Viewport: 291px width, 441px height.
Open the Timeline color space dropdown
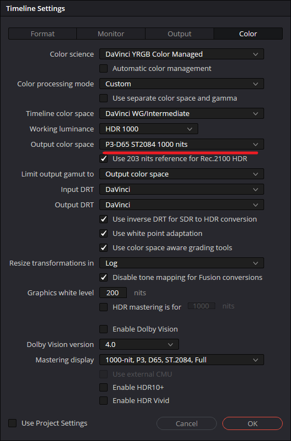click(x=181, y=114)
